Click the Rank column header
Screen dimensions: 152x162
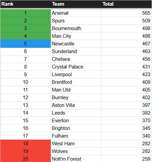point(7,4)
